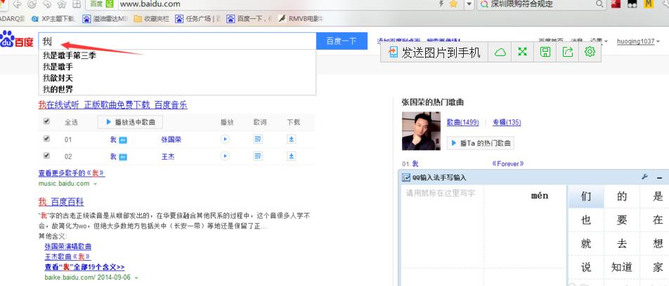
Task: Open 我在线试听 正版歌曲免费下载 result link
Action: pos(112,105)
